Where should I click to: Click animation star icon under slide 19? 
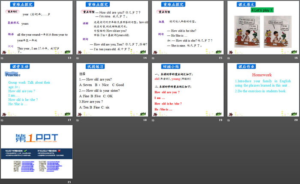pyautogui.click(x=153, y=120)
